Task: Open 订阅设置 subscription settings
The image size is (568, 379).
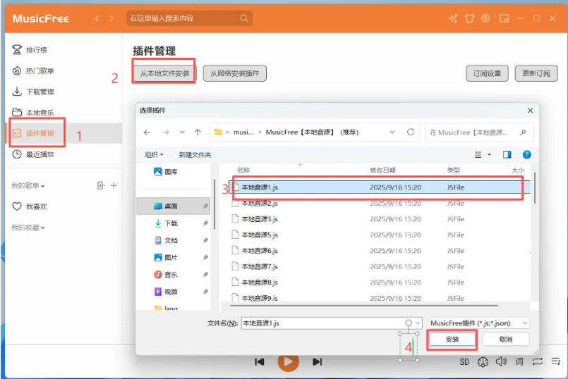Action: (x=487, y=73)
